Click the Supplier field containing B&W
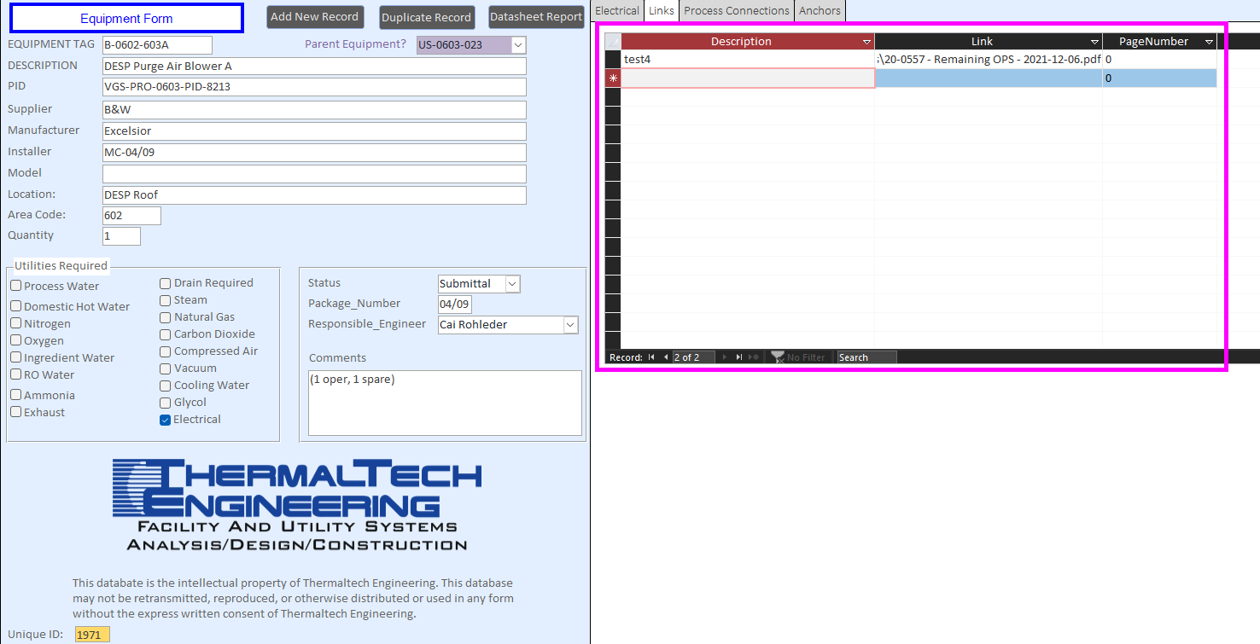 tap(314, 110)
